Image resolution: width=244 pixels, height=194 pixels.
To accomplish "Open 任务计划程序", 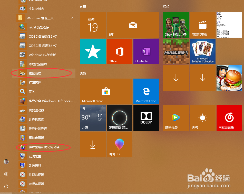I will 44,129.
